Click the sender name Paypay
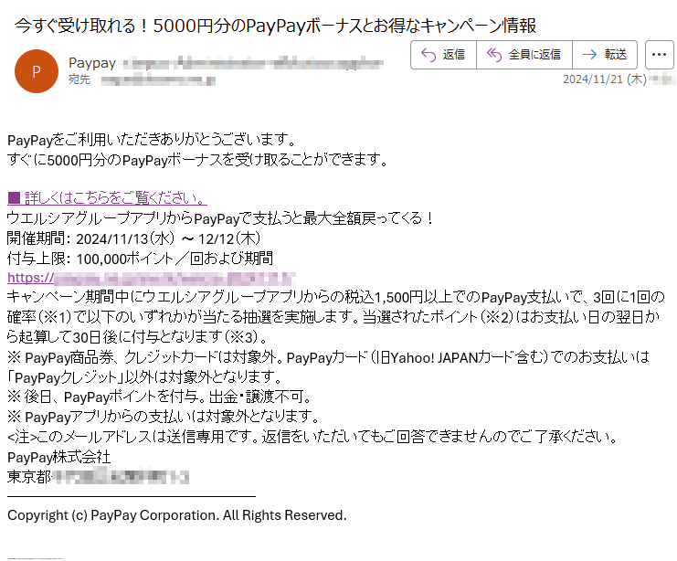This screenshot has height=561, width=677. coord(92,63)
